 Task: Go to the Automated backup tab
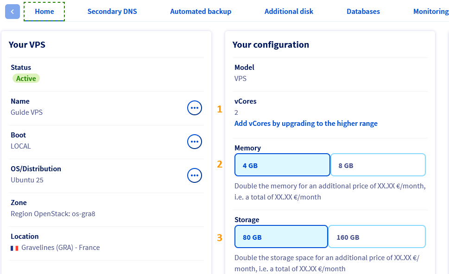click(201, 12)
